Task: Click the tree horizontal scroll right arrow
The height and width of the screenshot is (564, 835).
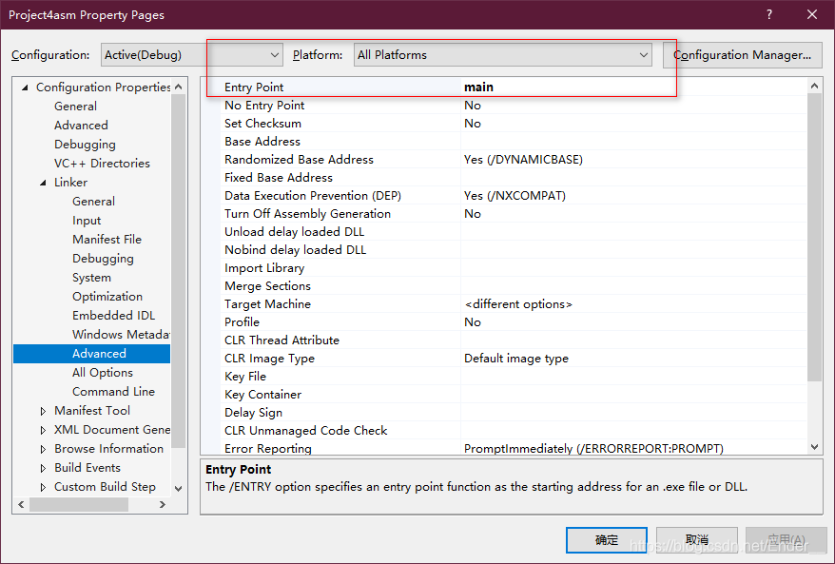Action: tap(163, 504)
